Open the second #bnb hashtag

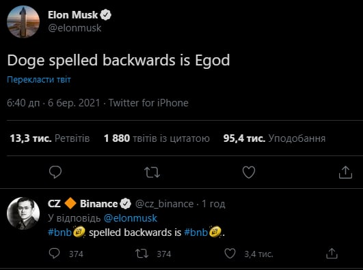[x=196, y=232]
